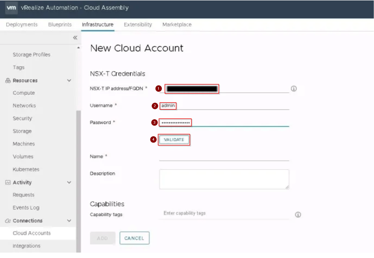Open the Marketplace tab
The width and height of the screenshot is (374, 258).
point(177,25)
